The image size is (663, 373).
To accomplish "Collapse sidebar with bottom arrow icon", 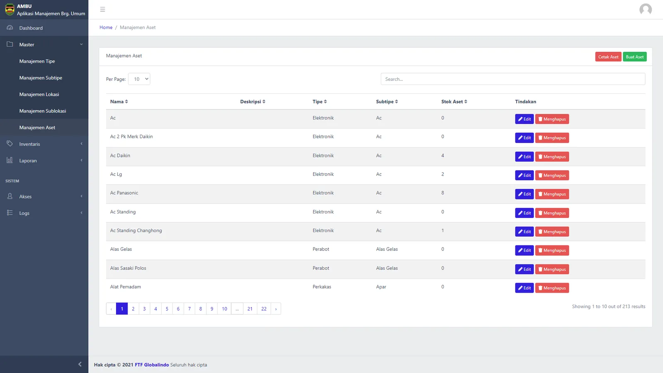I will coord(80,364).
